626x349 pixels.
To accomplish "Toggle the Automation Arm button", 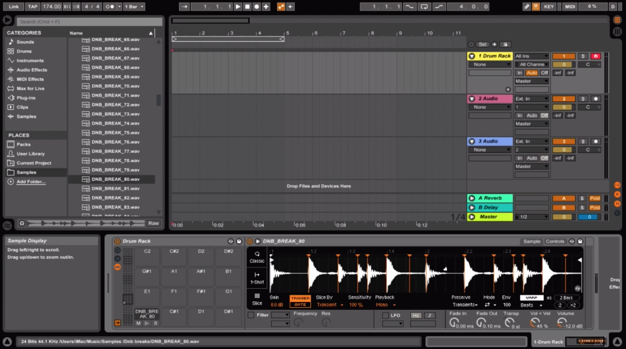I will tap(281, 7).
